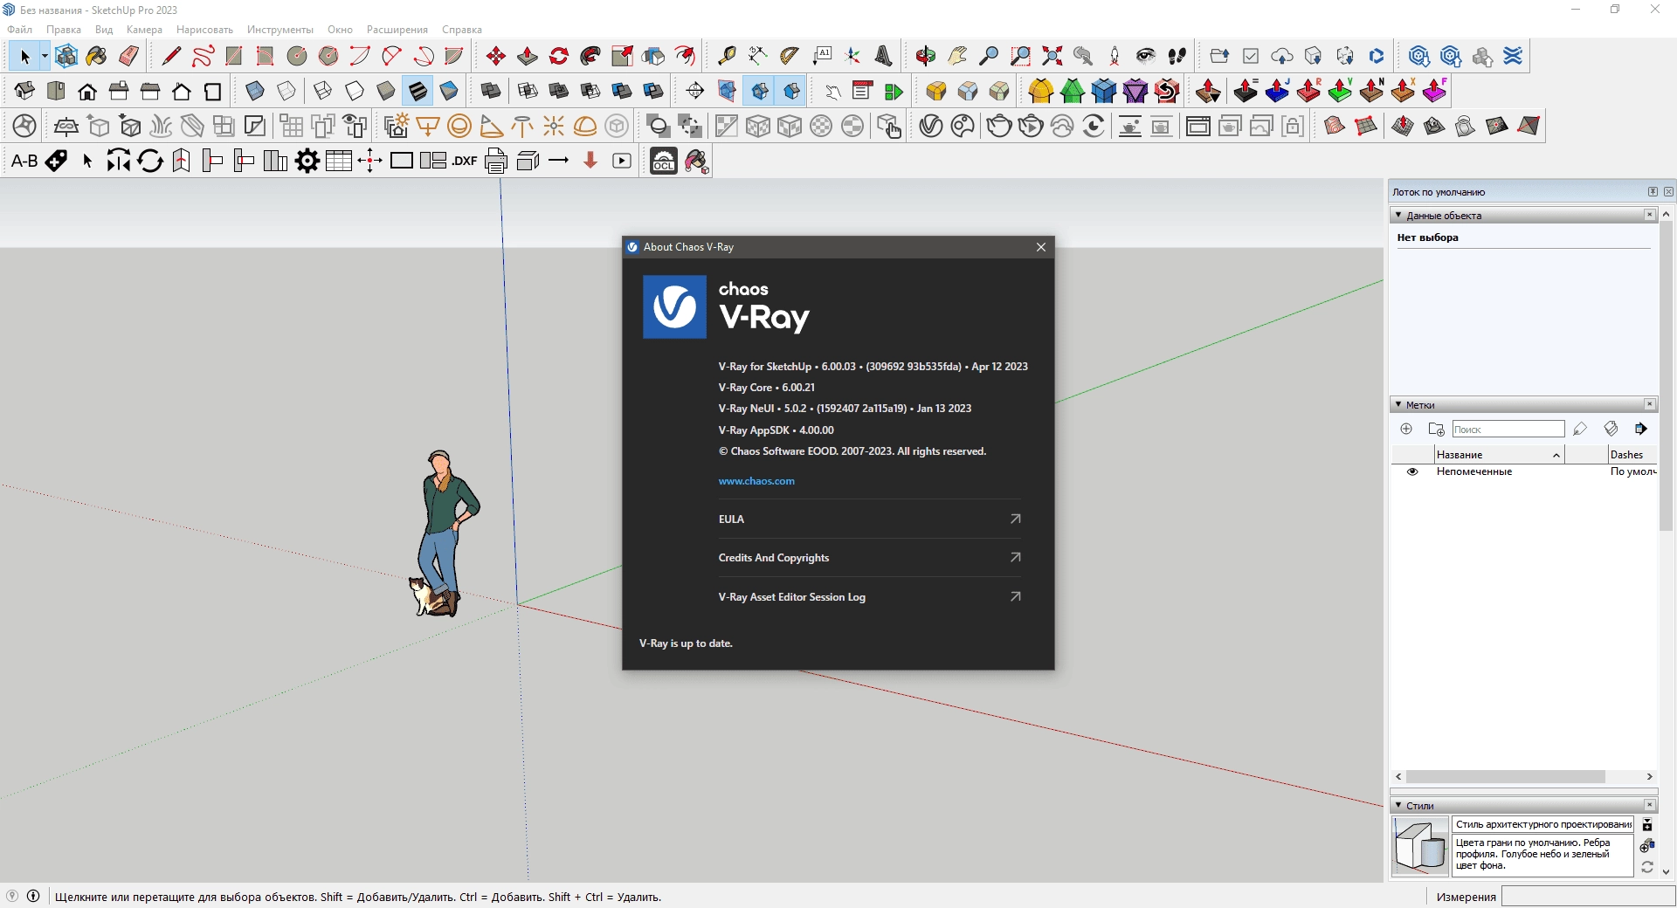1677x908 pixels.
Task: Click the gear settings icon in bottom toolbar
Action: click(x=307, y=161)
